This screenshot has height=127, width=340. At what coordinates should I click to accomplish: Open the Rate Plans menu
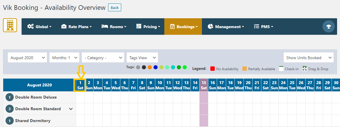pyautogui.click(x=76, y=27)
